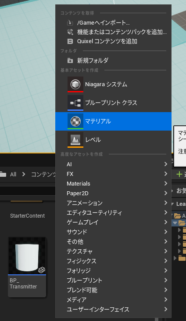The height and width of the screenshot is (321, 186).
Task: Open the FX submenu
Action: (113, 174)
